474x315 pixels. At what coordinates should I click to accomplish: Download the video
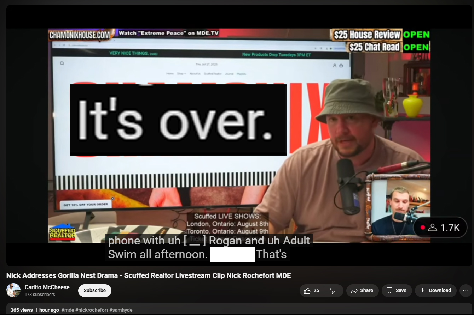point(436,291)
